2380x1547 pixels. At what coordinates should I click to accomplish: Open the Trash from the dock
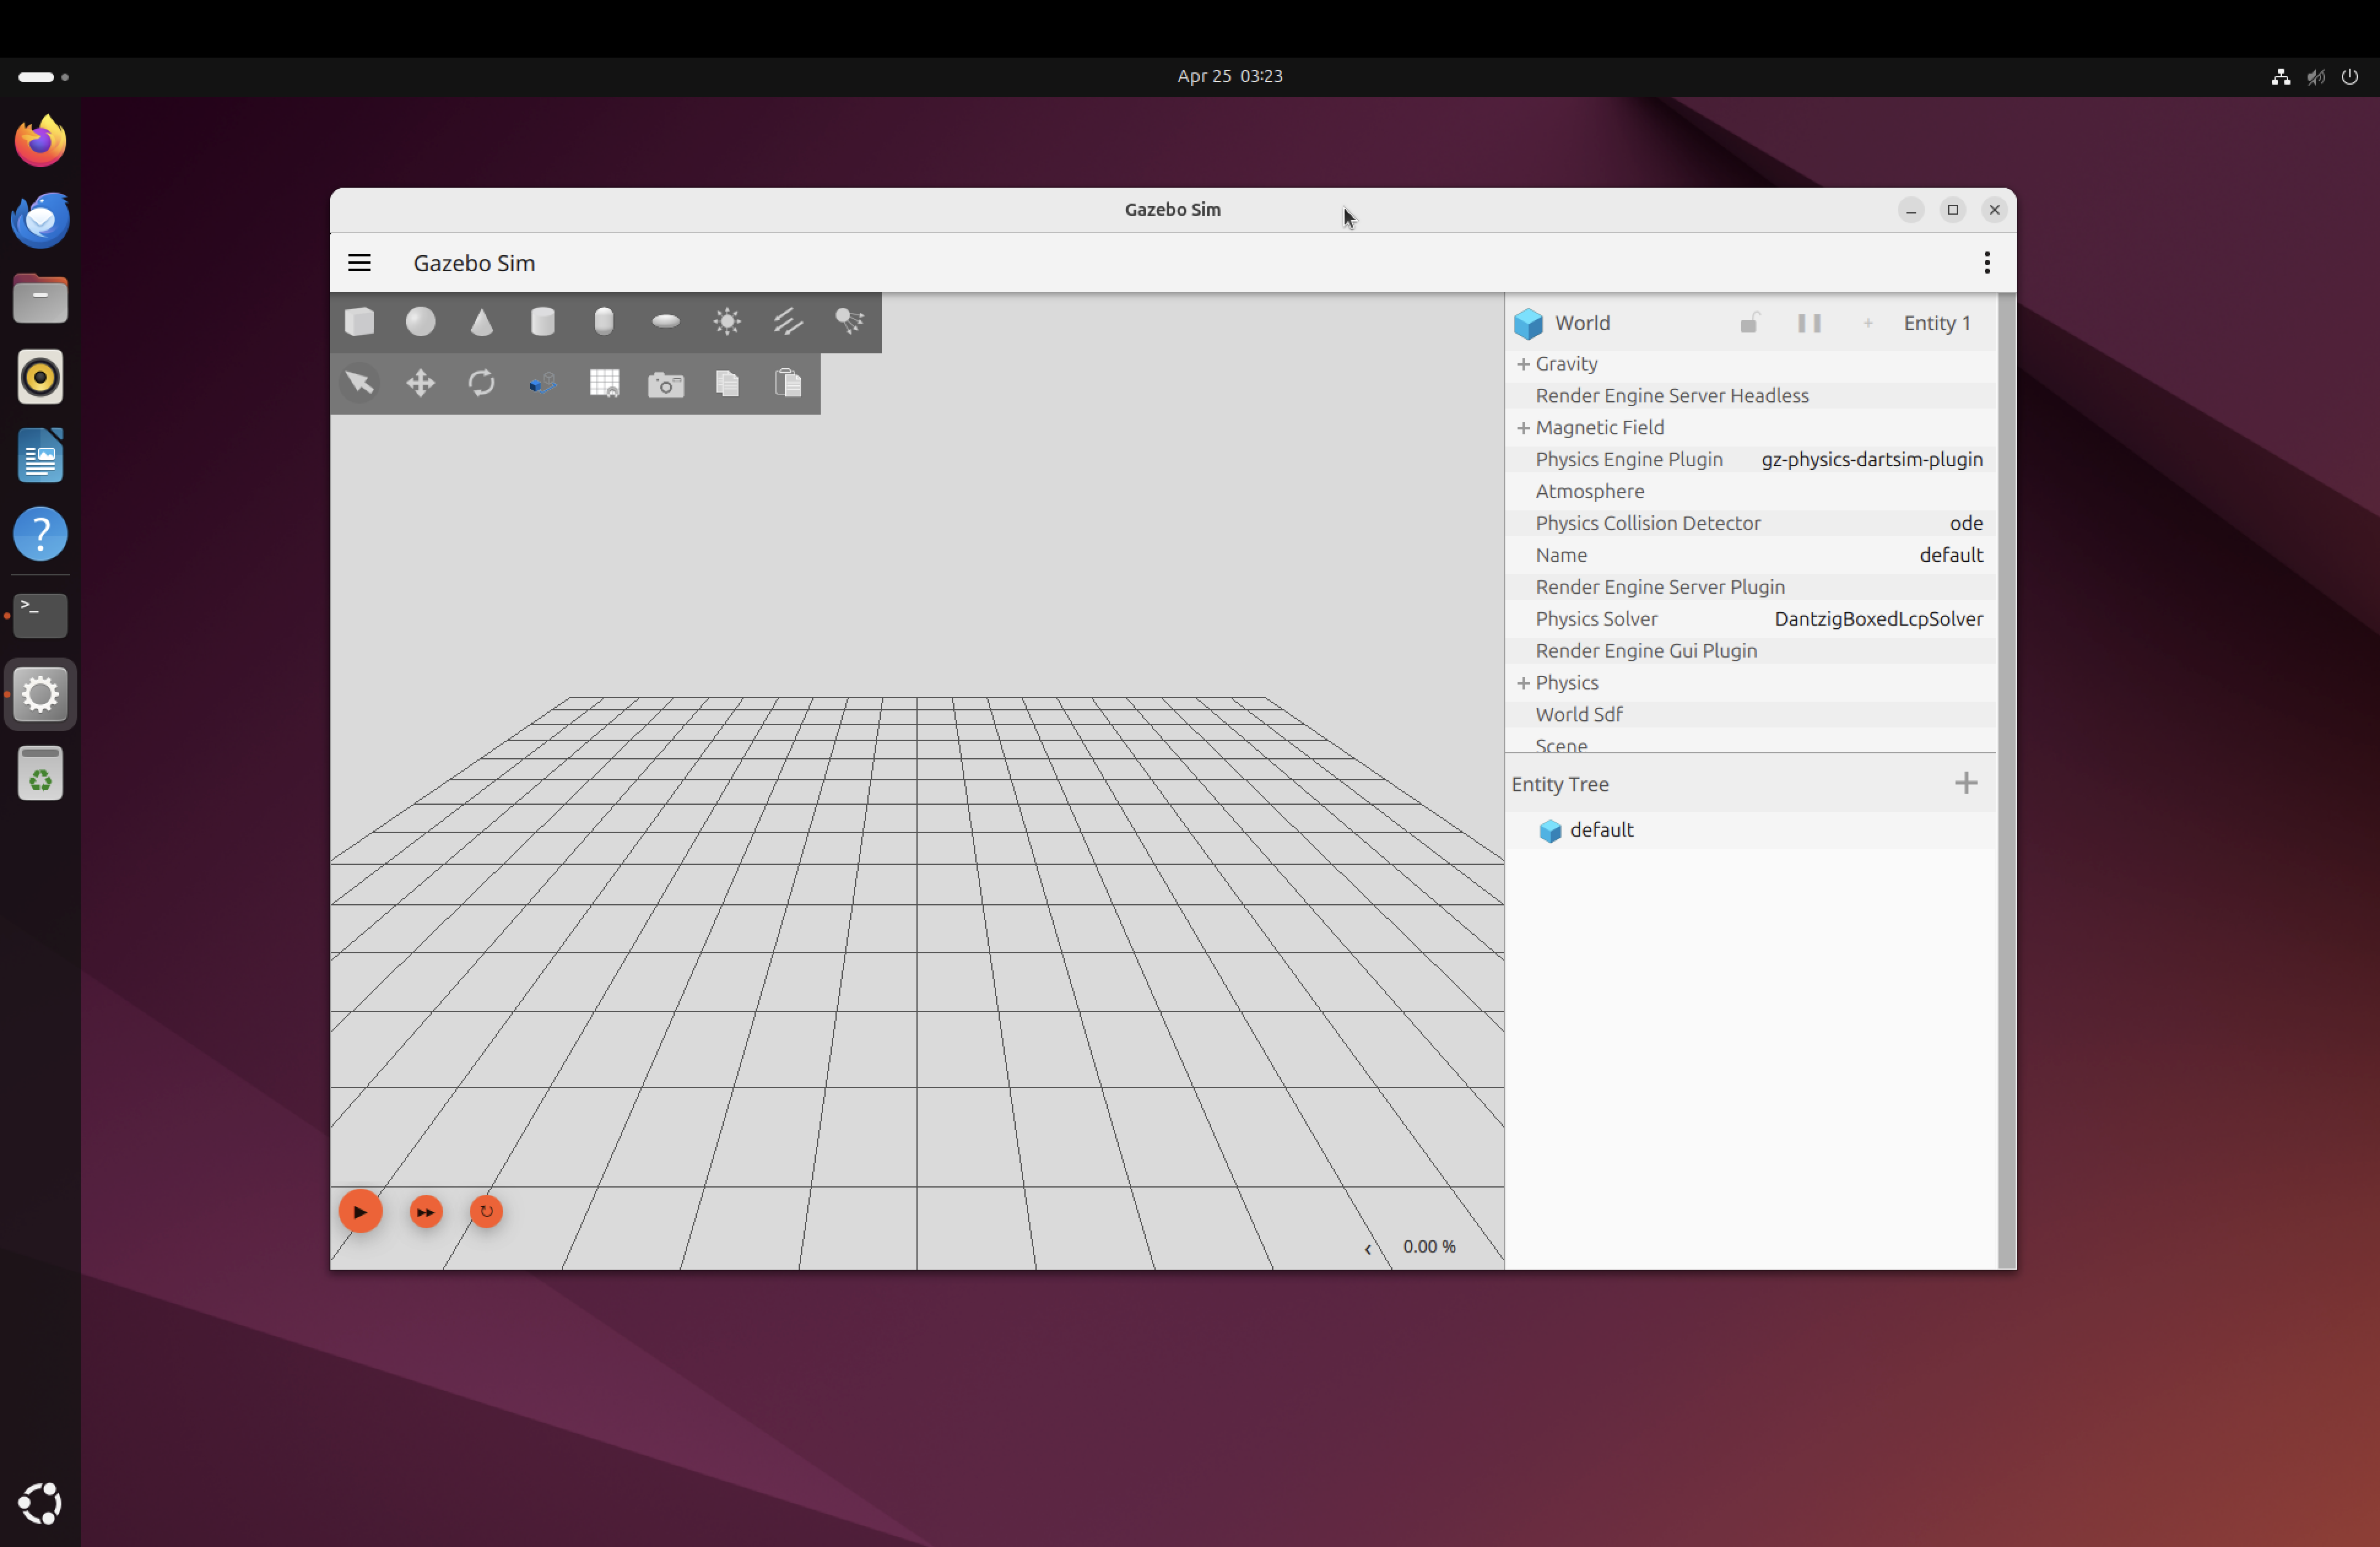[x=40, y=773]
